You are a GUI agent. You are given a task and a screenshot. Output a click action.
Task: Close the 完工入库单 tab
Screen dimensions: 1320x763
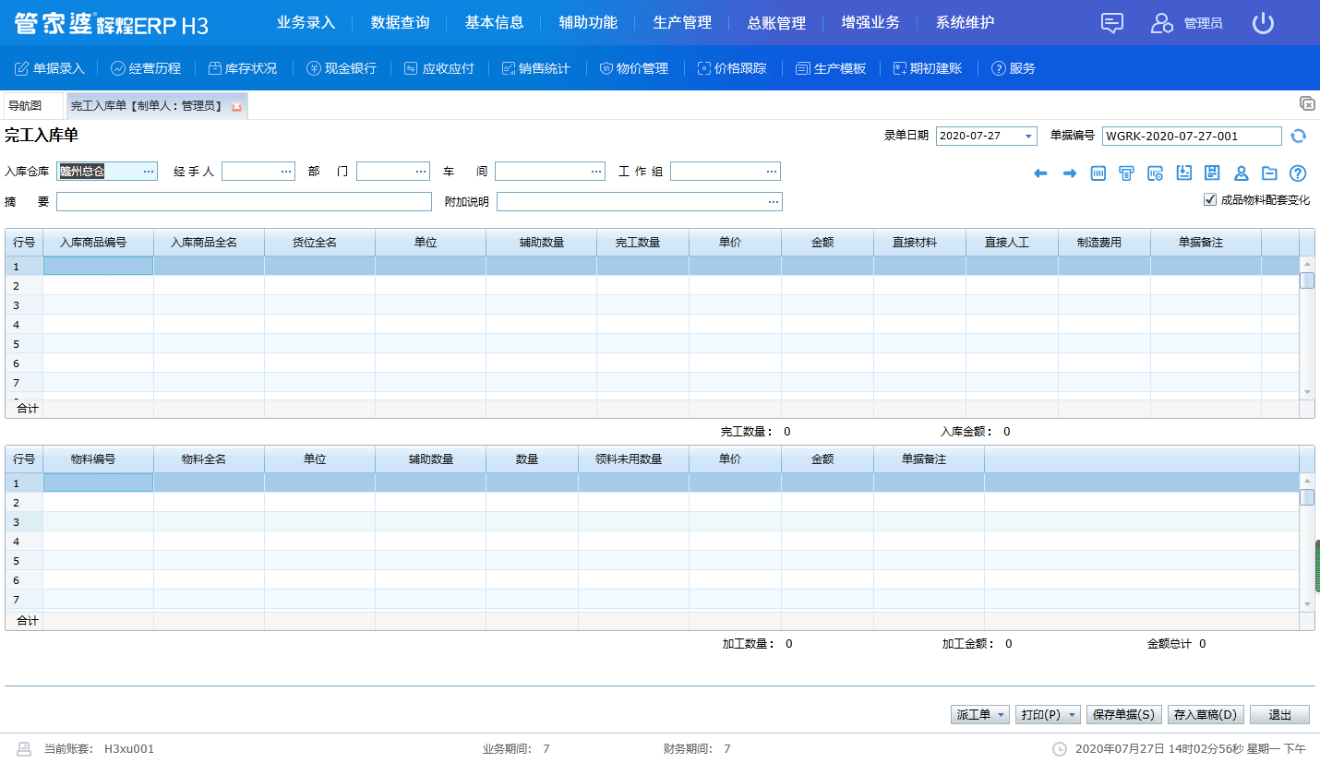pos(236,107)
